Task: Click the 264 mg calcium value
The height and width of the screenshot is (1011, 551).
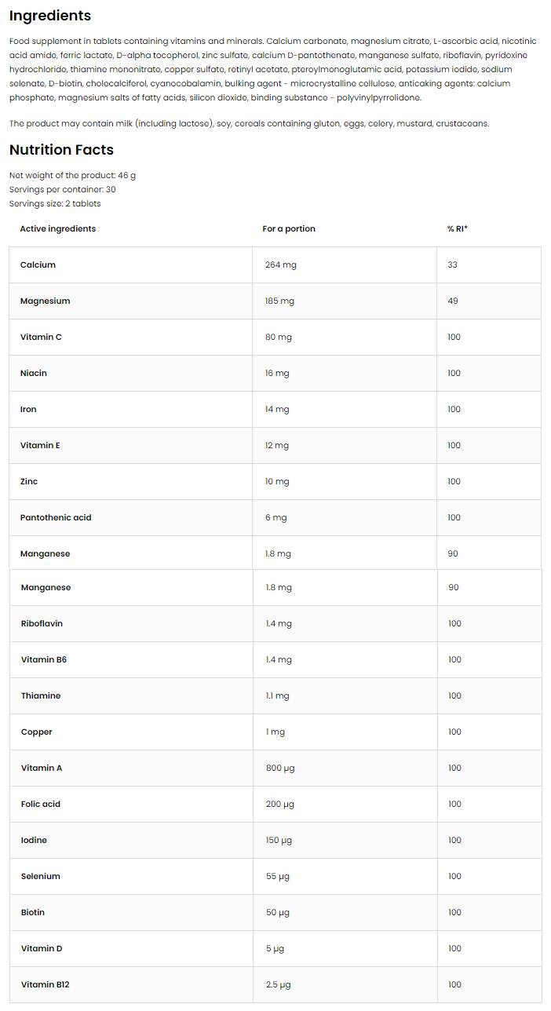Action: 280,265
